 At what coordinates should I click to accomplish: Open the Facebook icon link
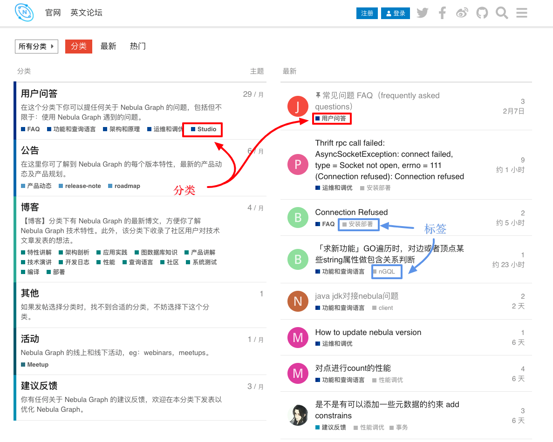(x=442, y=13)
